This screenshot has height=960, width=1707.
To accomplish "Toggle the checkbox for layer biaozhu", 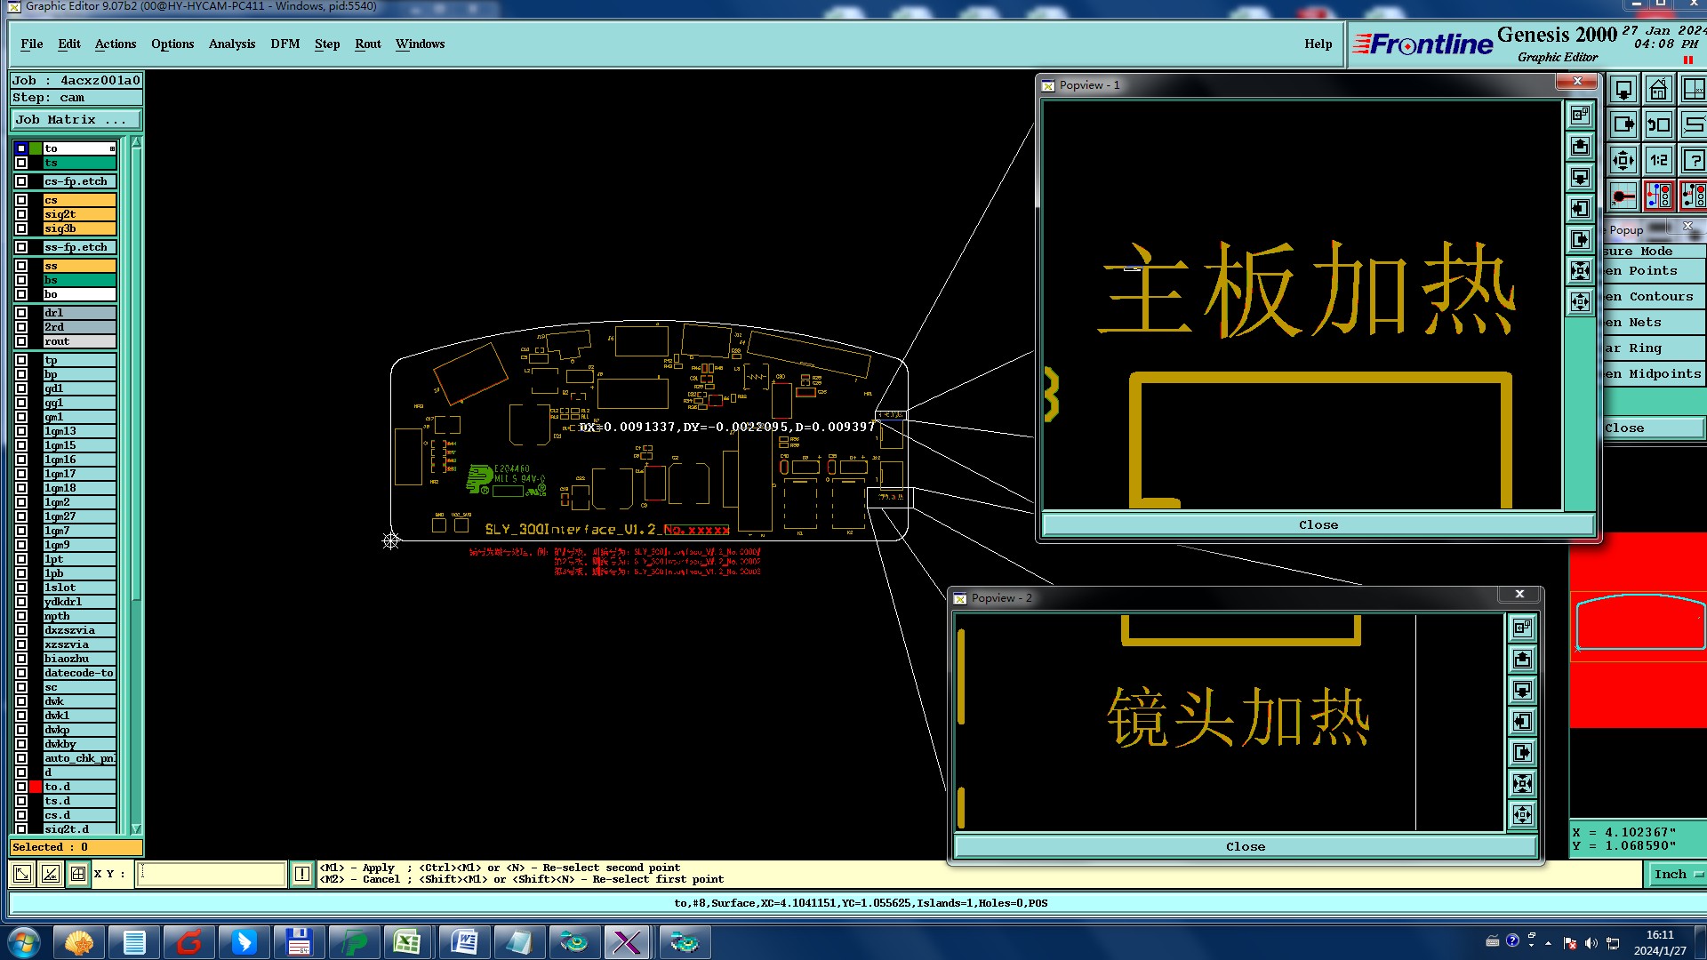I will coord(21,659).
